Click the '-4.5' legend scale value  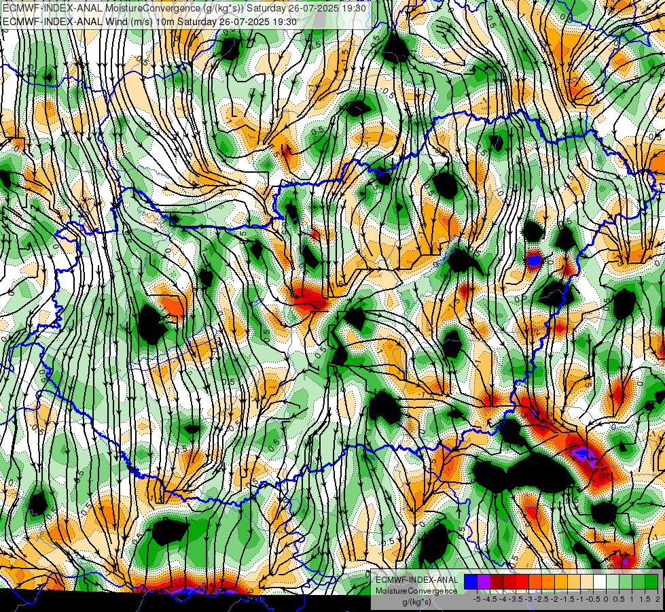pos(490,599)
